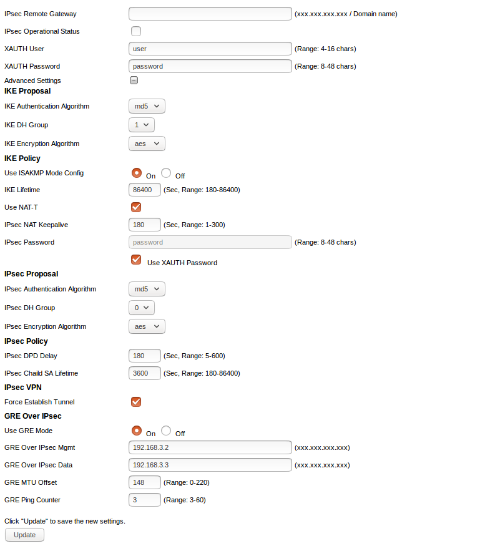Collapse the Advanced Settings section
Viewport: 480px width, 546px height.
134,80
